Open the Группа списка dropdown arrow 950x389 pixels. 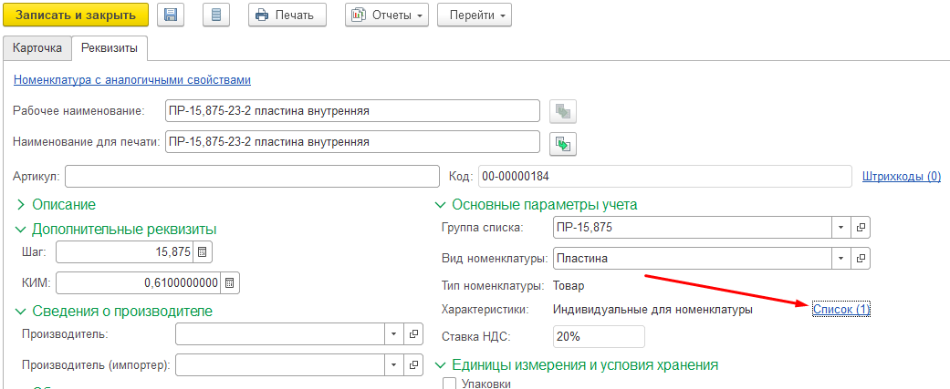[840, 228]
